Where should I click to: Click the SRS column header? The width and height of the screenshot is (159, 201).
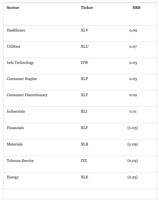pos(136,8)
